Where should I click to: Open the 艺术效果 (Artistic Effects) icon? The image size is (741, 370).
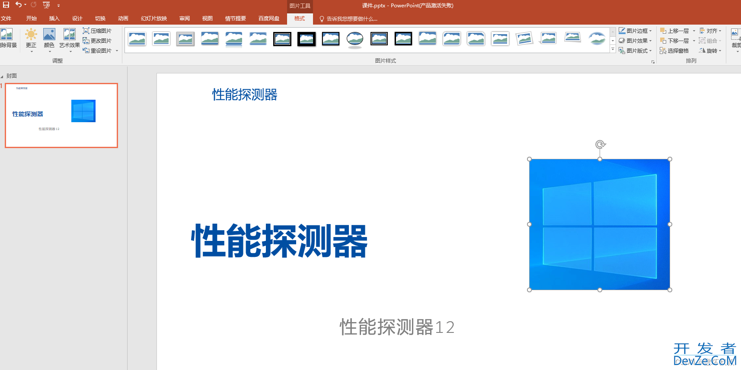coord(70,35)
